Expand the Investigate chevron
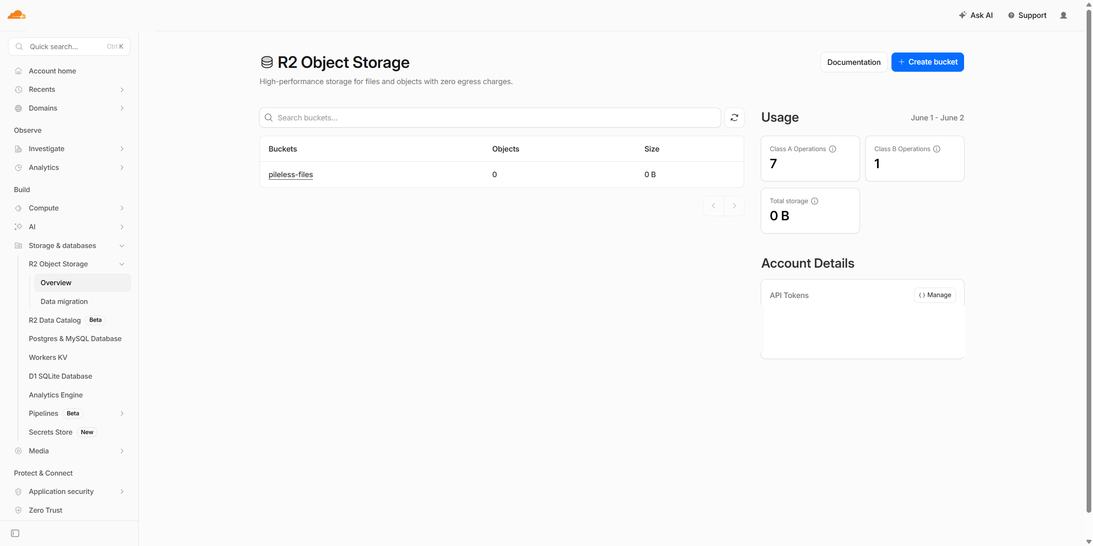Image resolution: width=1093 pixels, height=546 pixels. (x=122, y=149)
